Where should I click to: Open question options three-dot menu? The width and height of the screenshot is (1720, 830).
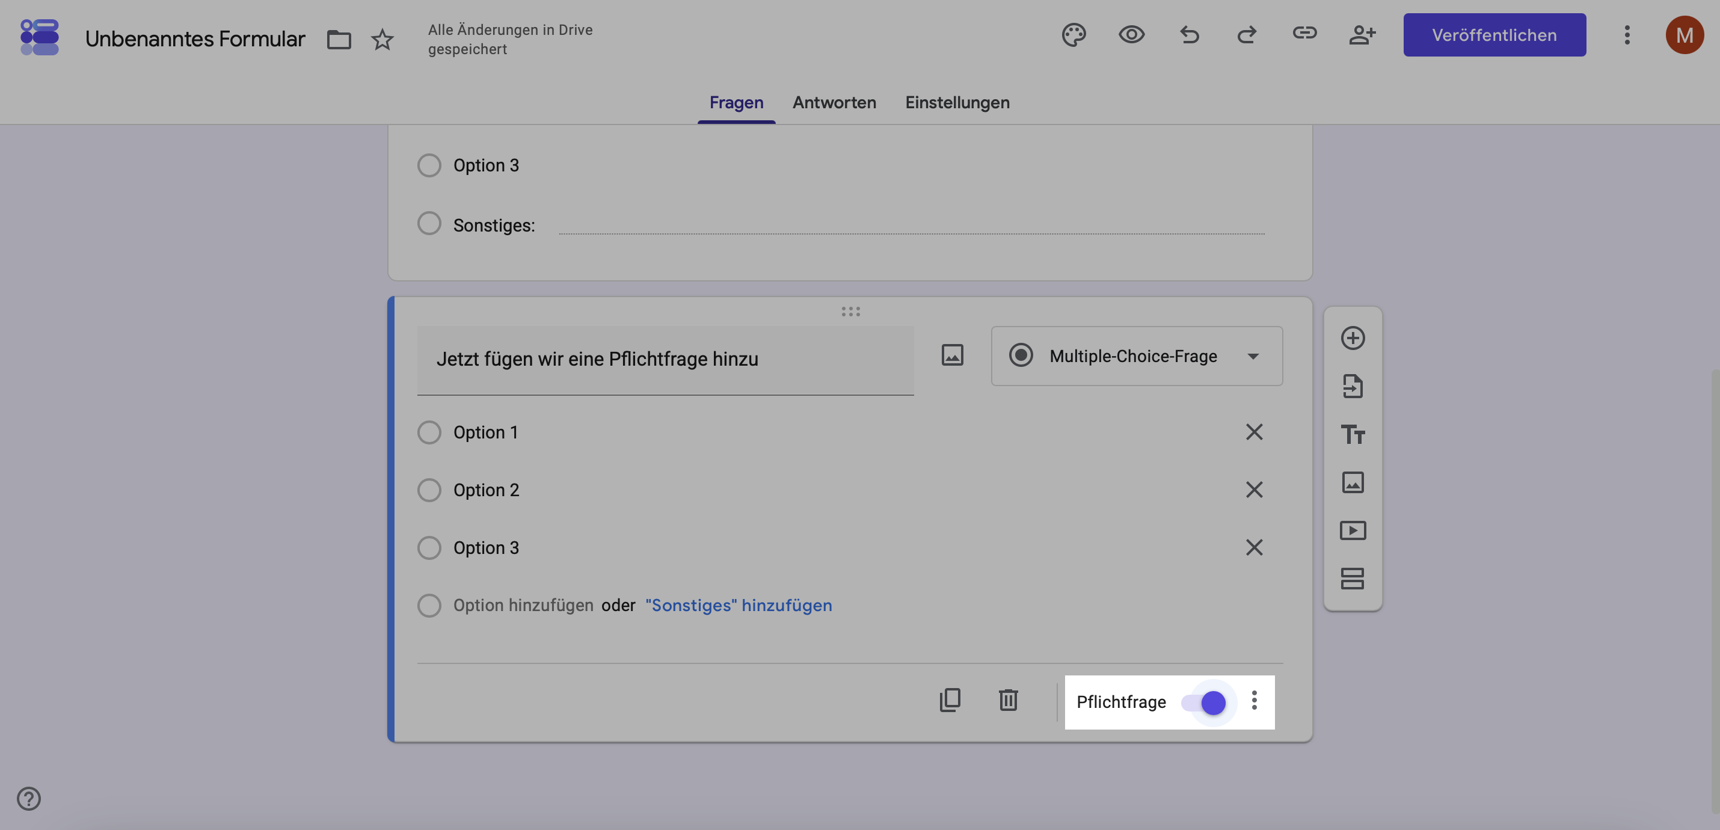pos(1254,701)
